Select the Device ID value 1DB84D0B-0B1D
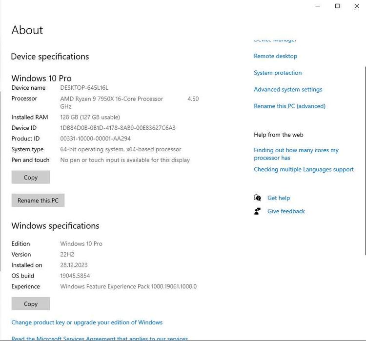This screenshot has height=341, width=366. coord(118,128)
